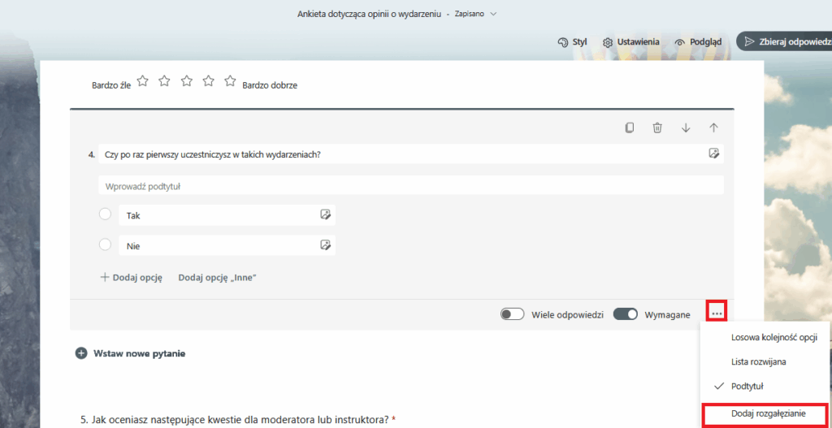The image size is (832, 428).
Task: Insert image icon for the Tak option
Action: pyautogui.click(x=325, y=215)
